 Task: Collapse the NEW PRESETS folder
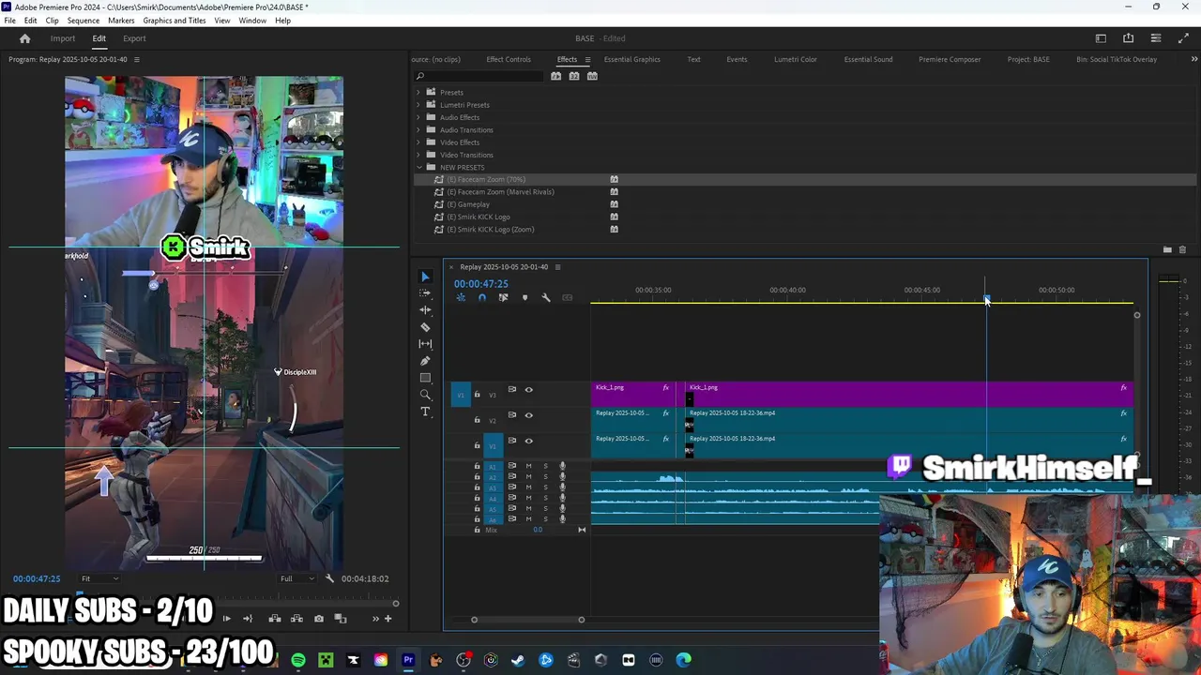pos(418,167)
